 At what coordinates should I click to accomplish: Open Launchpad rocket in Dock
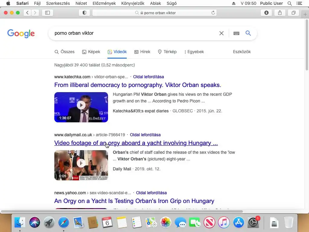(x=49, y=222)
